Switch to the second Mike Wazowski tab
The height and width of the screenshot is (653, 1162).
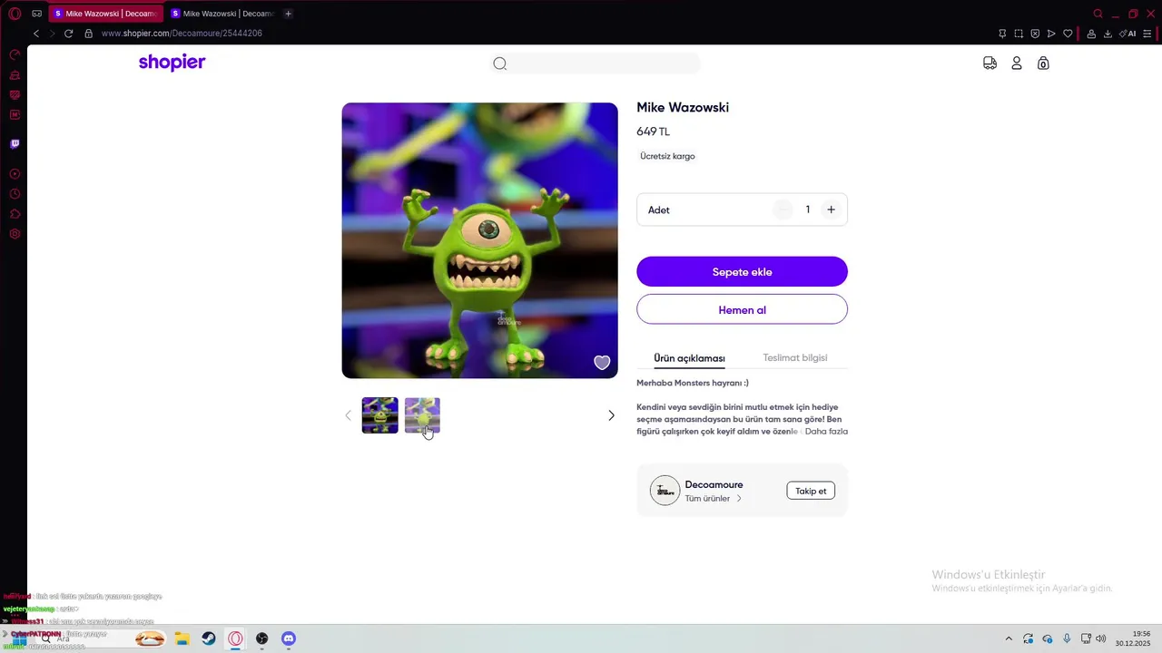coord(222,14)
